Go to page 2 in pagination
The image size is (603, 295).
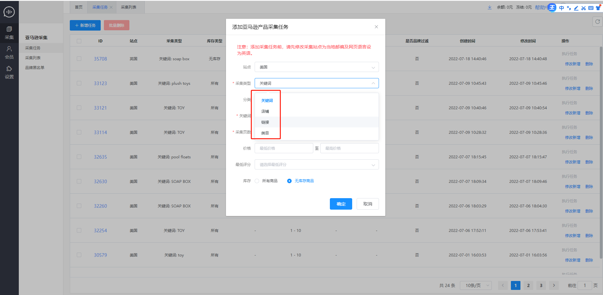pyautogui.click(x=528, y=285)
